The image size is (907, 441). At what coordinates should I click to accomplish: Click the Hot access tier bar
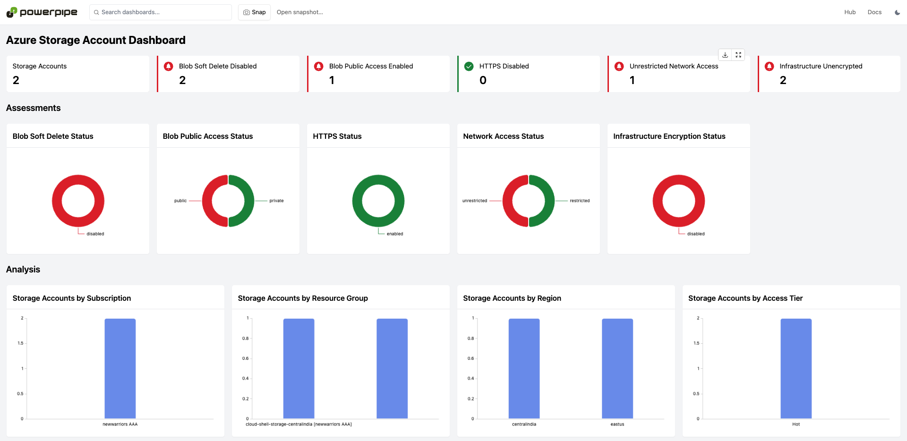click(796, 368)
